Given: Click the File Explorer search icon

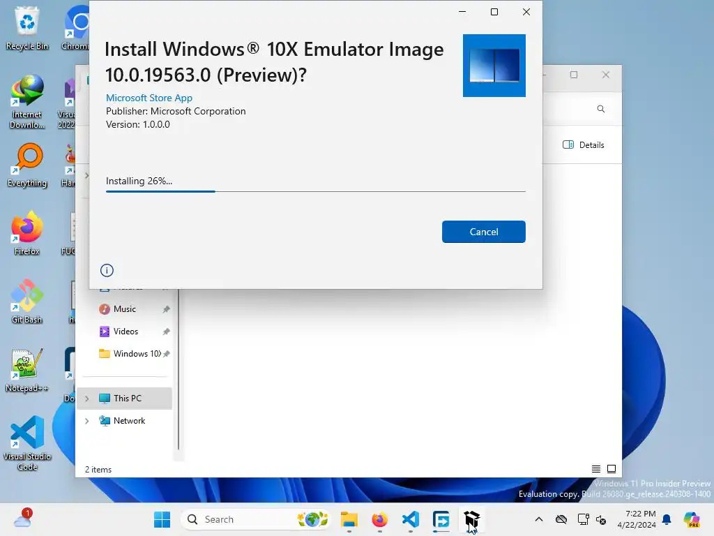Looking at the screenshot, I should [x=600, y=109].
